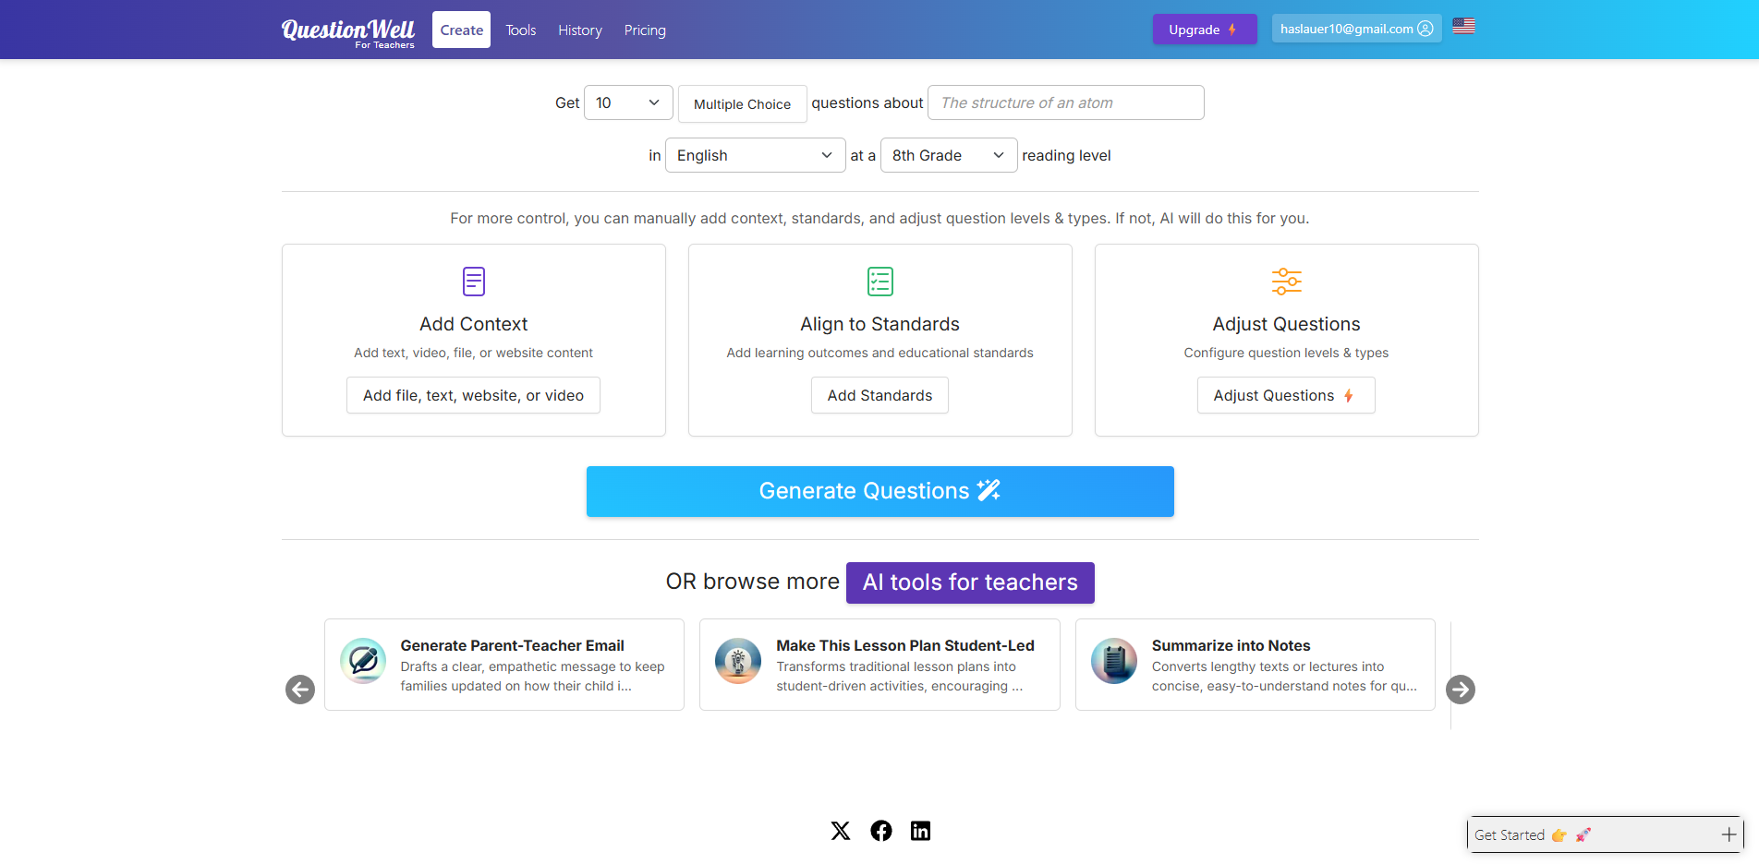Expand the Get Started widget plus
1759x864 pixels.
tap(1729, 834)
